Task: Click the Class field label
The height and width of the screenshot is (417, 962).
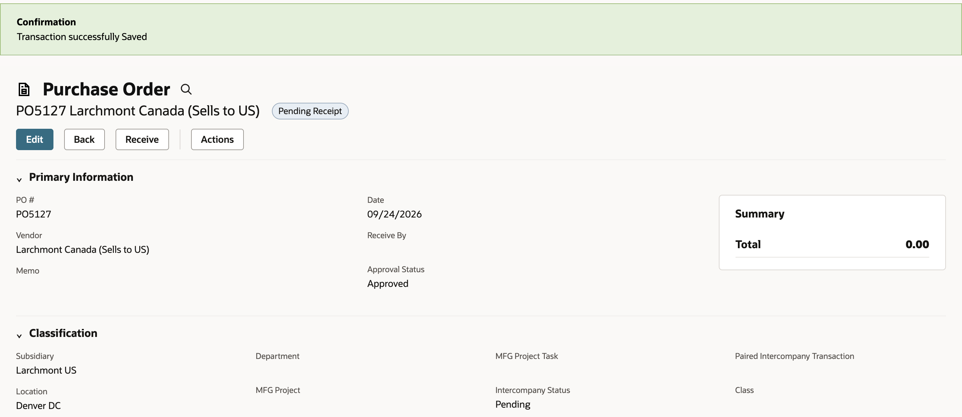Action: (x=744, y=390)
